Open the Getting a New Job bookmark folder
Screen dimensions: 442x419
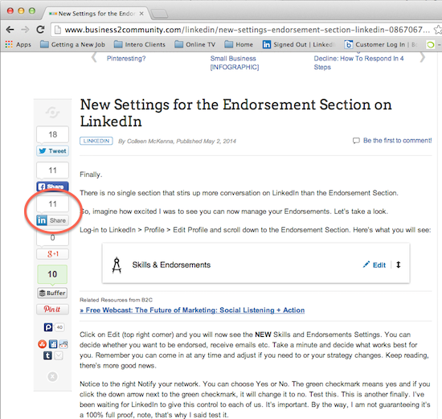click(x=72, y=44)
